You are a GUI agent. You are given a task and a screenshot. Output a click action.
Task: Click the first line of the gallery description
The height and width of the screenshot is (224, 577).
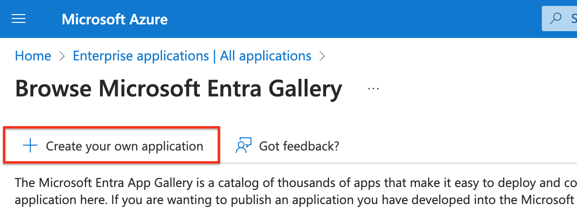293,183
